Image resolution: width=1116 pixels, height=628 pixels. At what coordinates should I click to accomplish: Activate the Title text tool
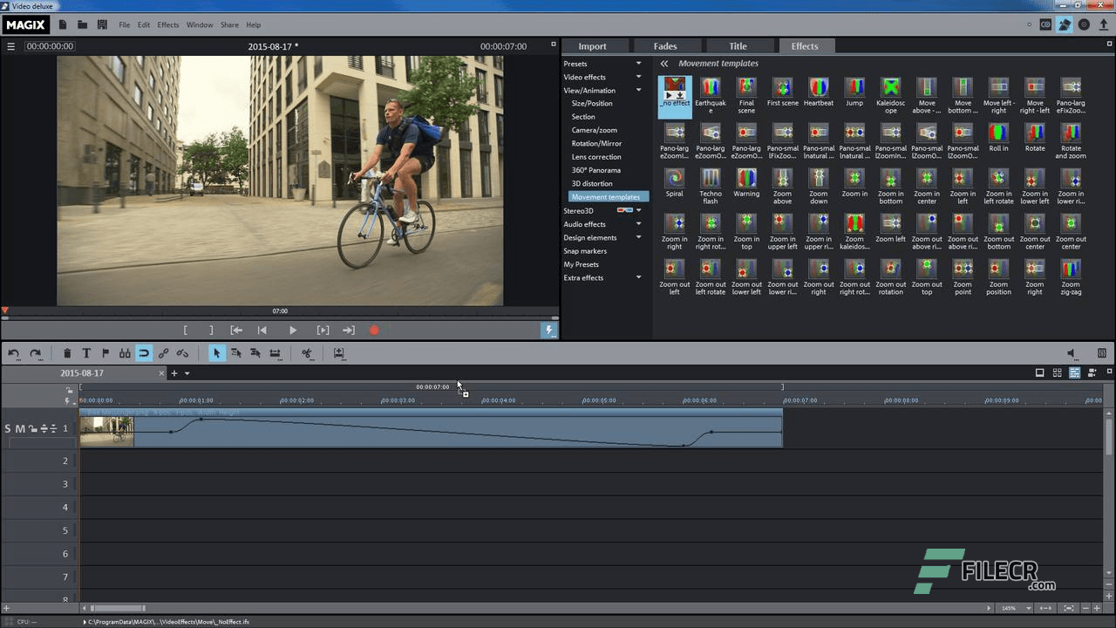point(86,352)
